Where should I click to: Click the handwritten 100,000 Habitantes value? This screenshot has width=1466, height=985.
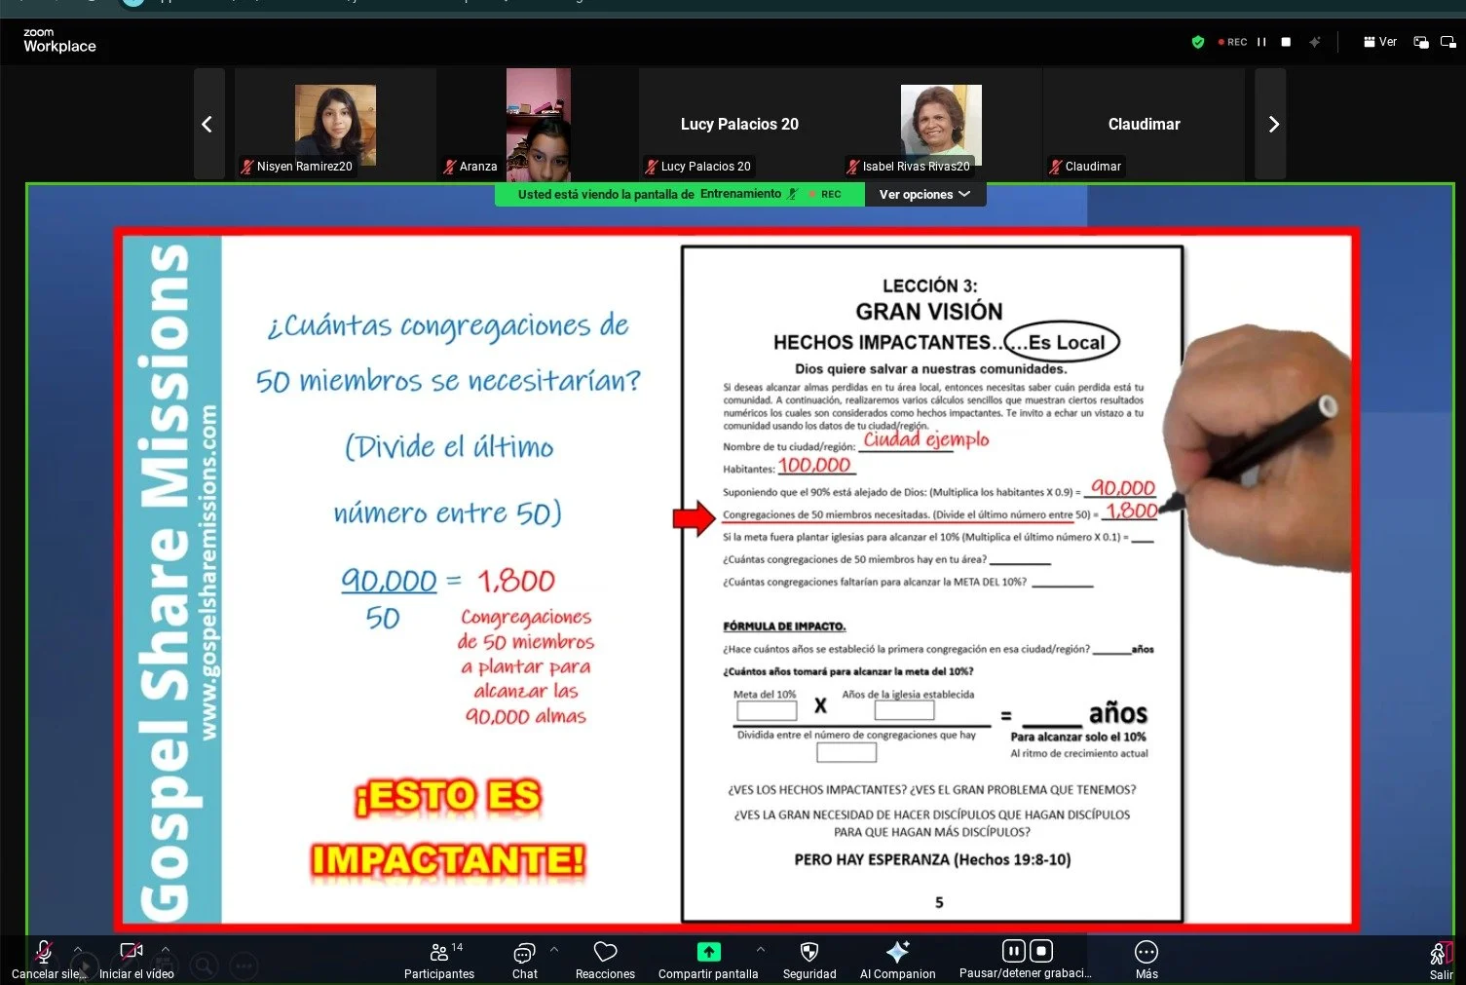coord(815,466)
